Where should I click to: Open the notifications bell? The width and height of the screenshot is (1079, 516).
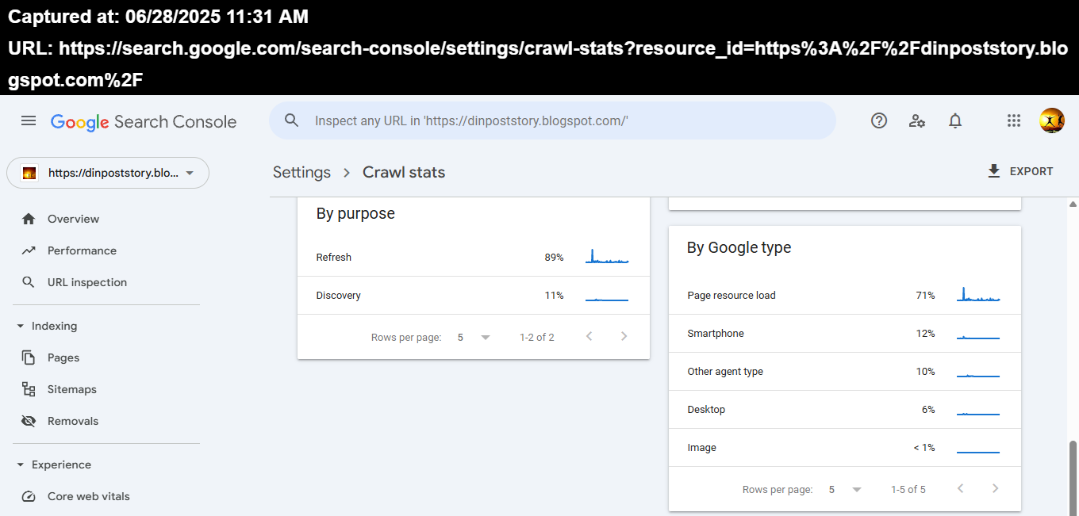(955, 120)
